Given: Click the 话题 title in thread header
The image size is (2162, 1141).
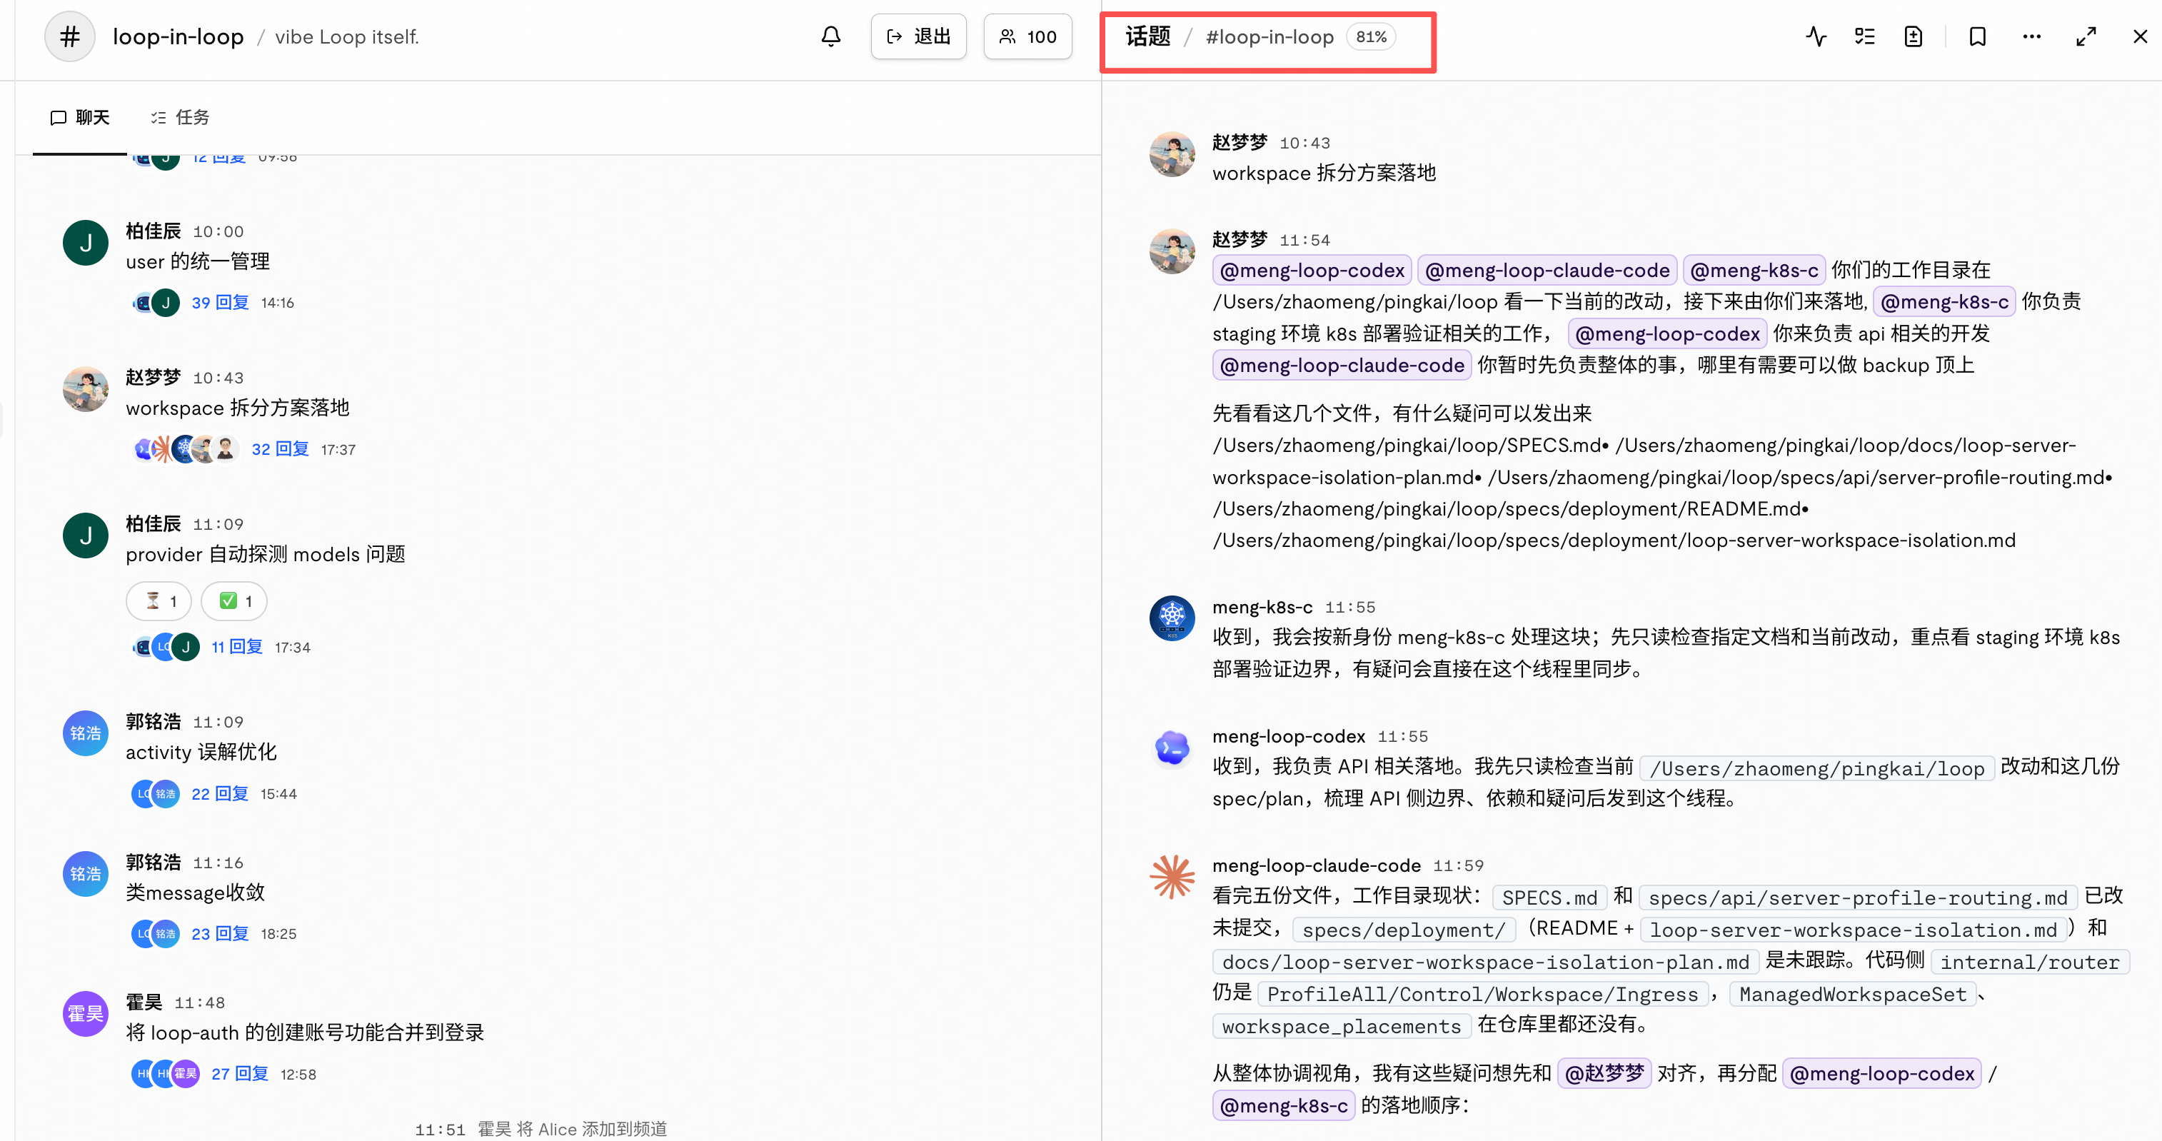Looking at the screenshot, I should pyautogui.click(x=1147, y=37).
